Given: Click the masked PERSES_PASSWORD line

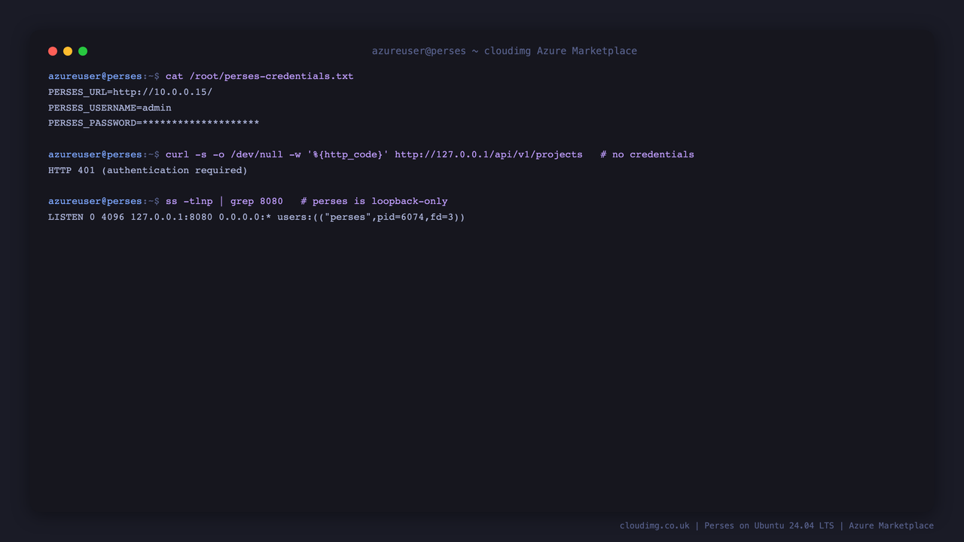Looking at the screenshot, I should click(154, 123).
